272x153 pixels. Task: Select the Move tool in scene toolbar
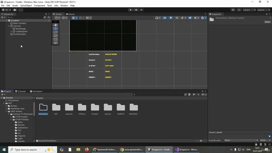coord(56,28)
